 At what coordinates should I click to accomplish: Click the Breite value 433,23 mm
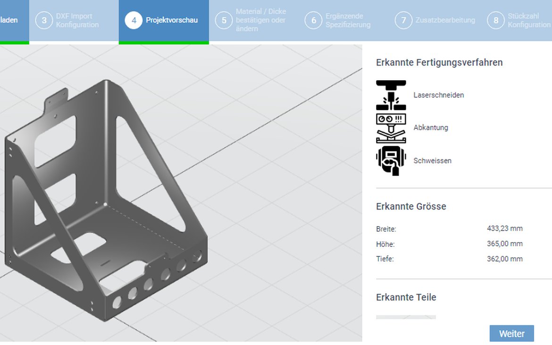(505, 228)
